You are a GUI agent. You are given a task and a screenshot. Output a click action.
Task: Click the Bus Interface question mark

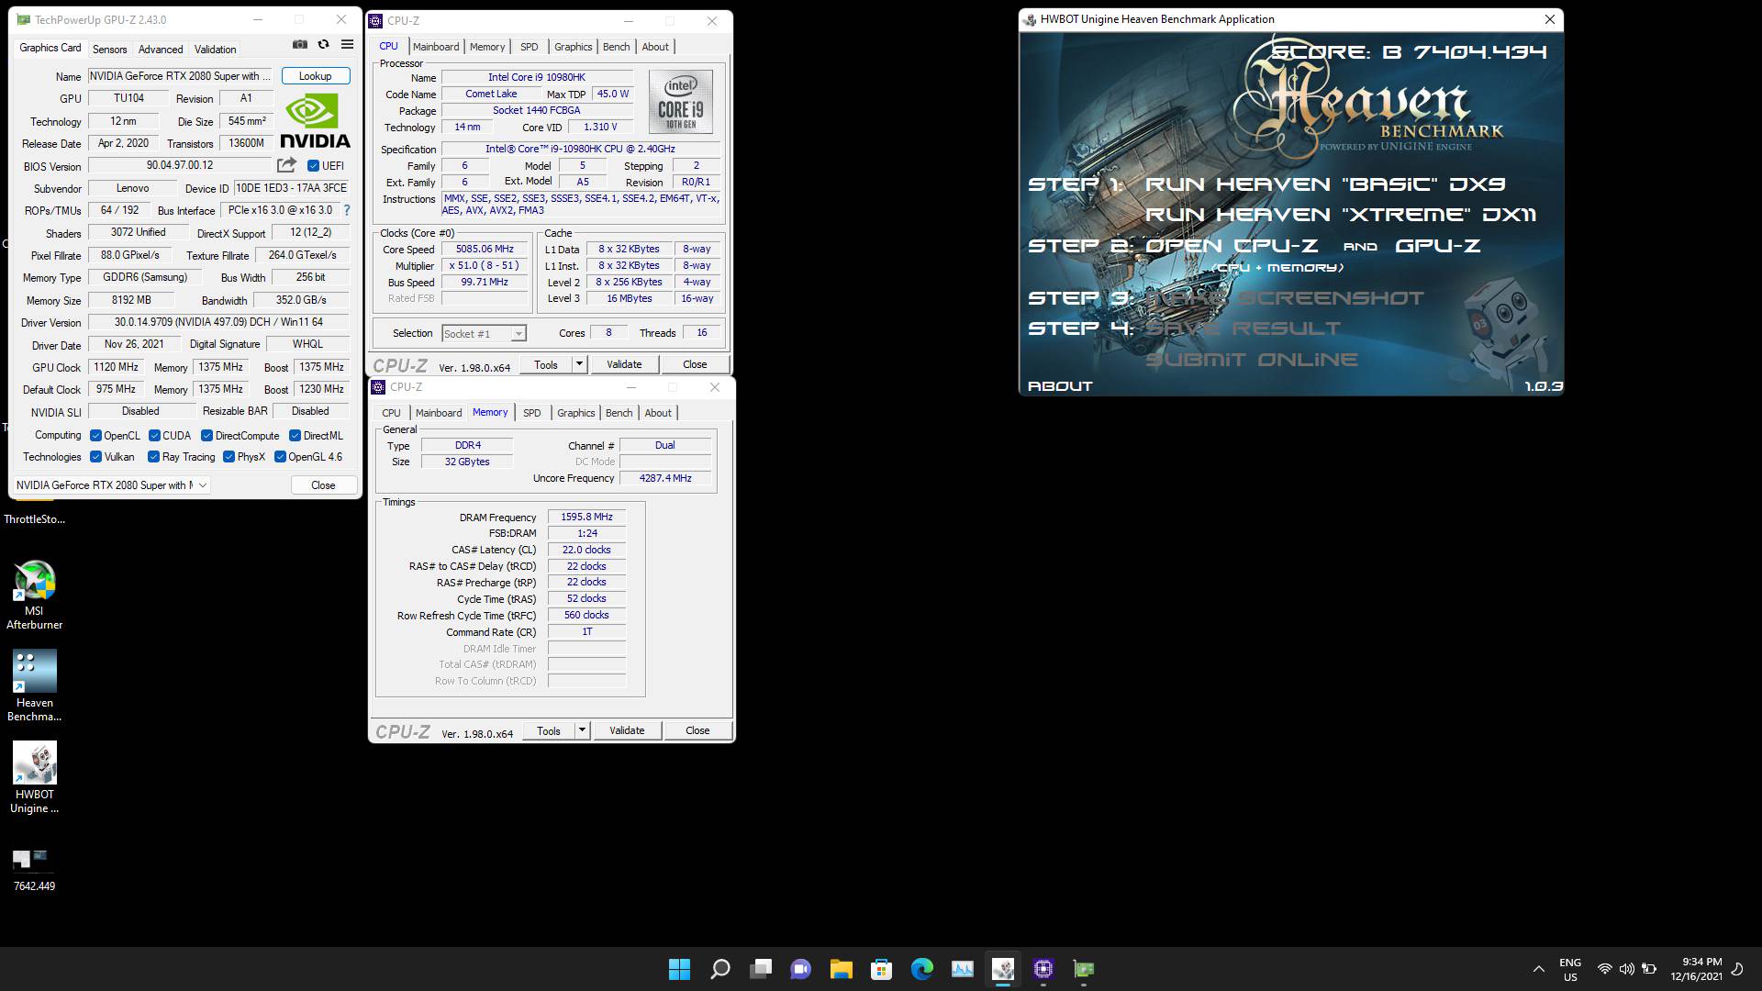click(x=347, y=210)
